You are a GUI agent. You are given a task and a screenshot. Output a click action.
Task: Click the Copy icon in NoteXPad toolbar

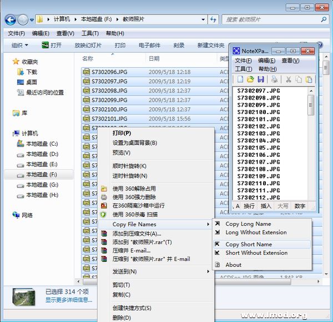click(299, 80)
